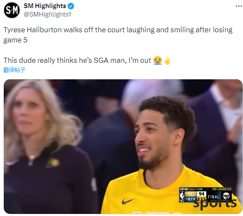Screen dimensions: 243x216
Task: Click the crying face emoji
Action: (x=157, y=60)
